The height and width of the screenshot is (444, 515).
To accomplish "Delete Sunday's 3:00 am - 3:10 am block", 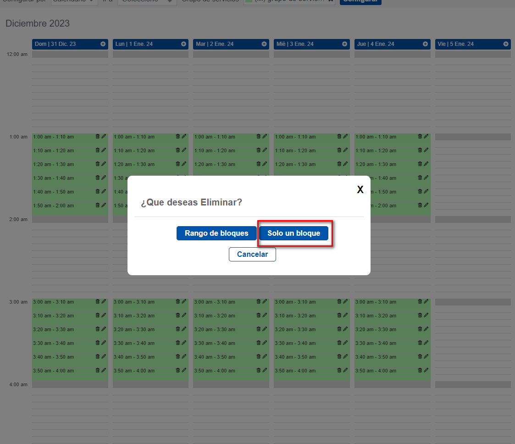I will pos(98,301).
